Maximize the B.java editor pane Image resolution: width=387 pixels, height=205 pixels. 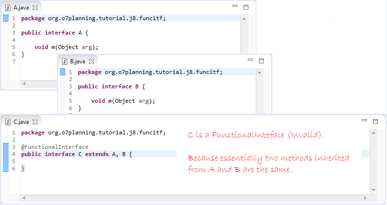261,61
